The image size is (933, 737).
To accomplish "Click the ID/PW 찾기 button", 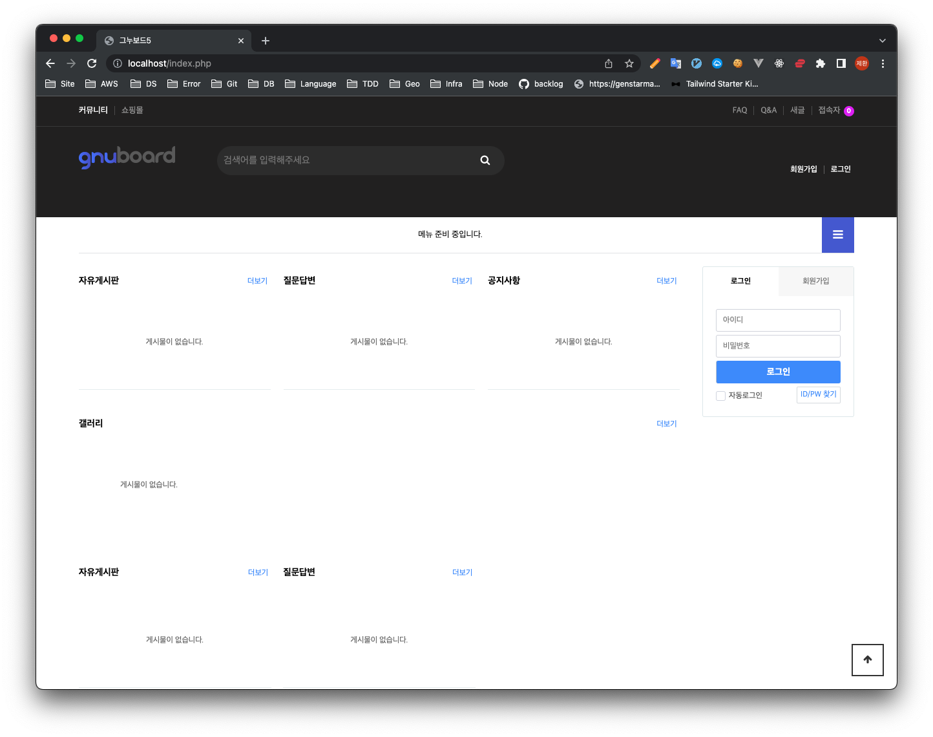I will [x=819, y=394].
